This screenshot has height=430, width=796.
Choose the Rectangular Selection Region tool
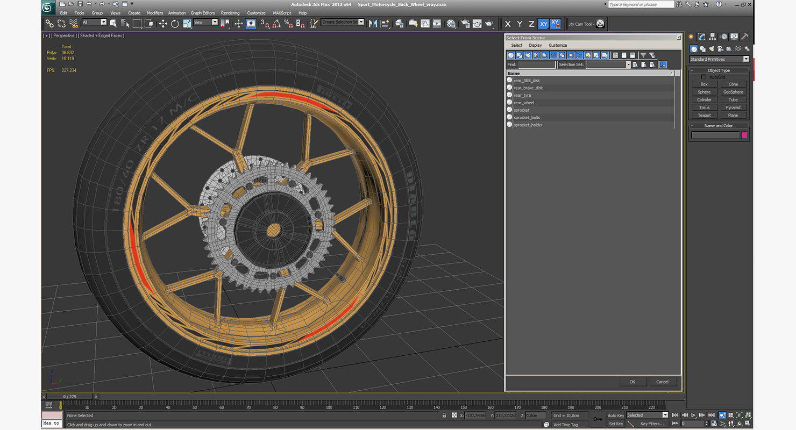point(137,24)
